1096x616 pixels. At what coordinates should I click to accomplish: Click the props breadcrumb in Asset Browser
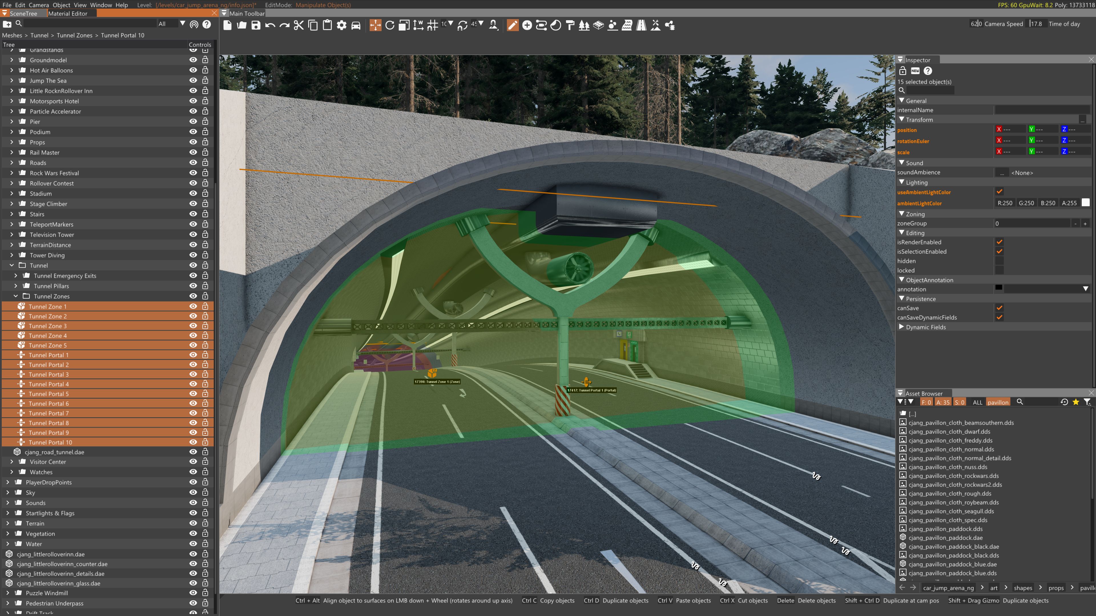[x=1055, y=588]
